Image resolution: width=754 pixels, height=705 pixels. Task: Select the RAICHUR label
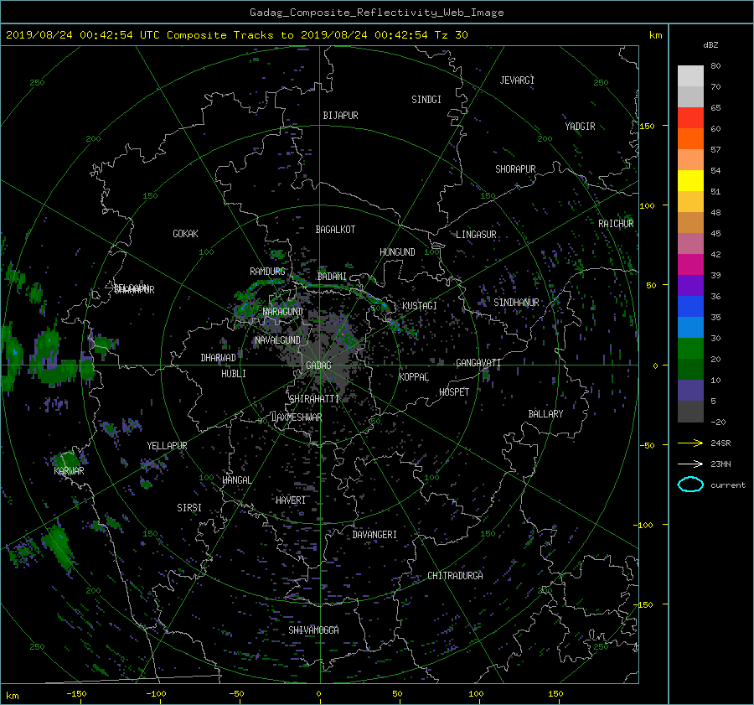tap(616, 223)
